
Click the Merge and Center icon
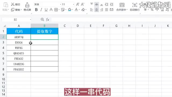point(122,5)
